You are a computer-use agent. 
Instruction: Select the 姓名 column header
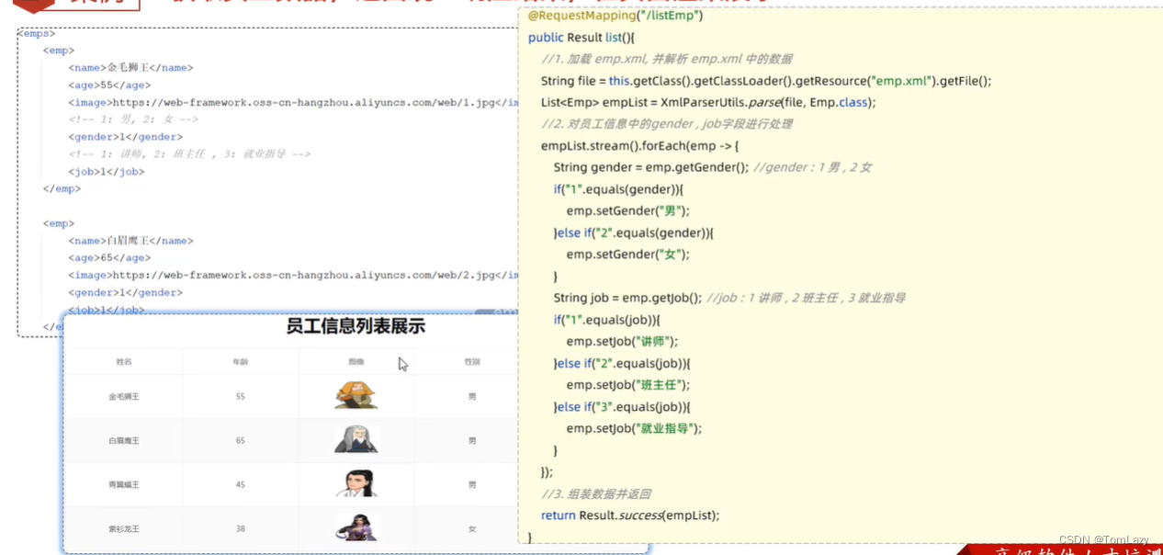124,362
